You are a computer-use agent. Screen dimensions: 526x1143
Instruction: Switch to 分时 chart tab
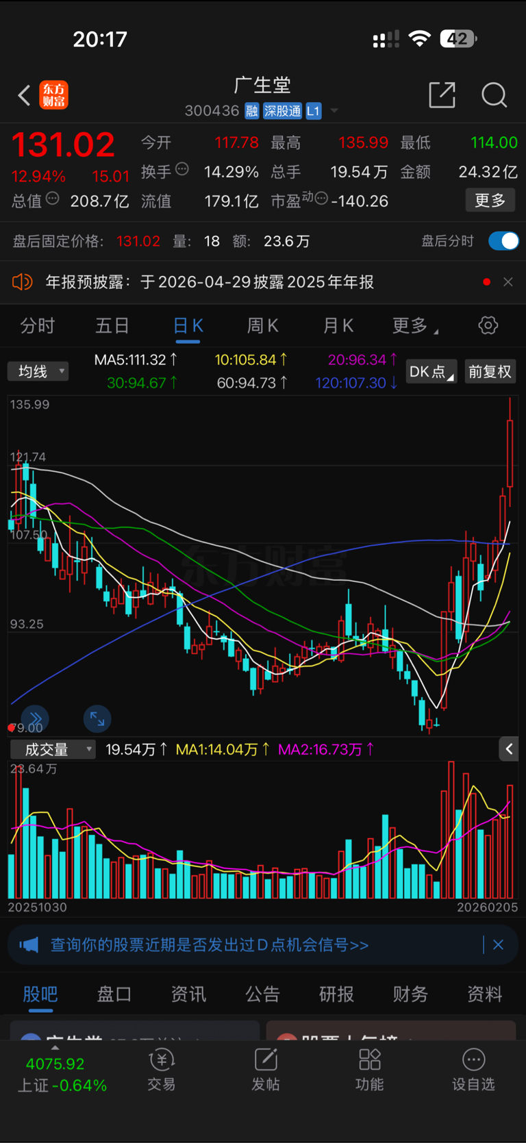pos(37,326)
